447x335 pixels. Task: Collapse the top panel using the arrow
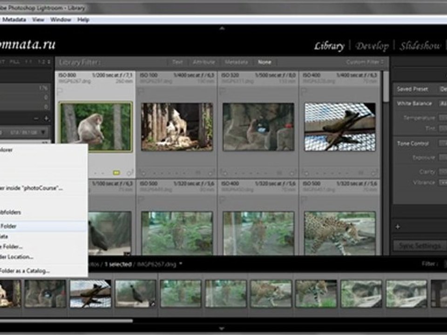(x=222, y=28)
